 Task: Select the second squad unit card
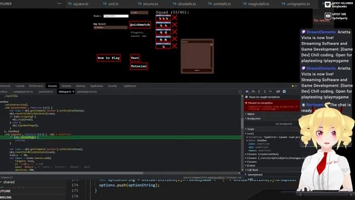pos(163,24)
